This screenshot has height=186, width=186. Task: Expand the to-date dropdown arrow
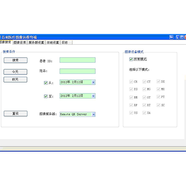coord(93,96)
